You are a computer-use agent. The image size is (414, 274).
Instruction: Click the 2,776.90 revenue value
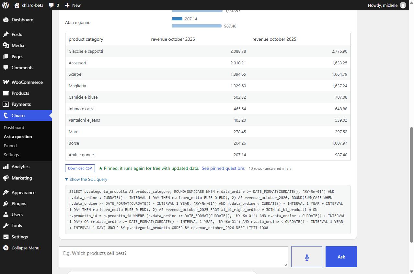click(339, 51)
